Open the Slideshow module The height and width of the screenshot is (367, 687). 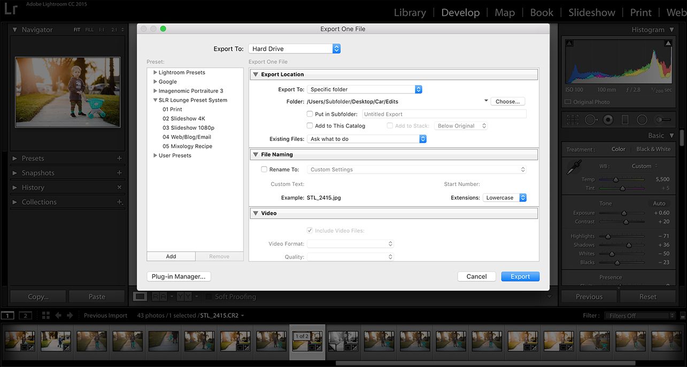[x=591, y=12]
